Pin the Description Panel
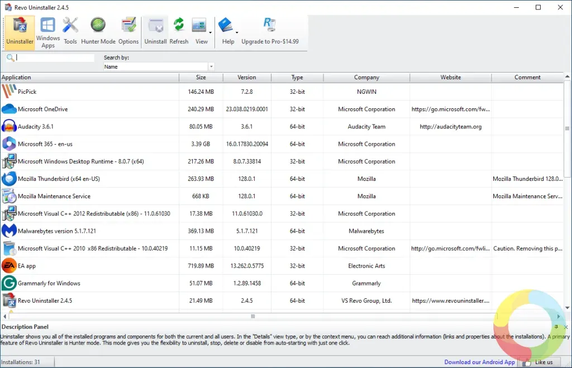This screenshot has height=368, width=572. tap(556, 327)
